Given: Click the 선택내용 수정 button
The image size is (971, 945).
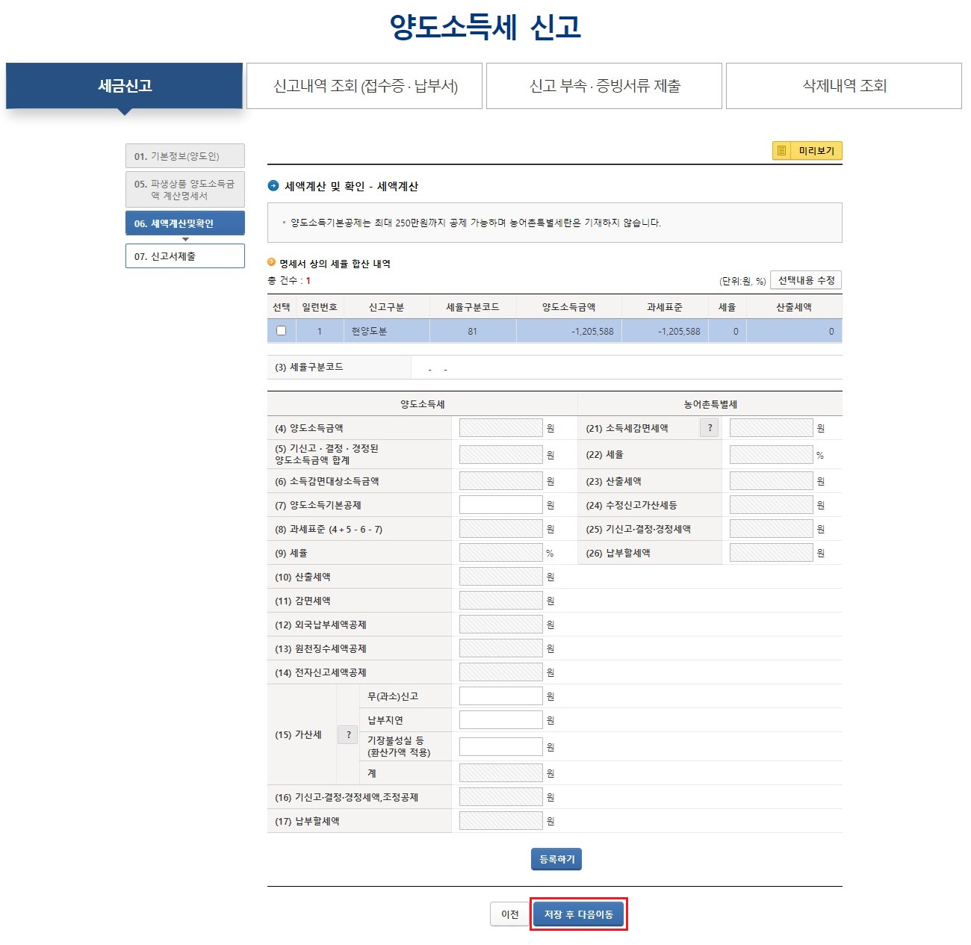Looking at the screenshot, I should click(806, 280).
